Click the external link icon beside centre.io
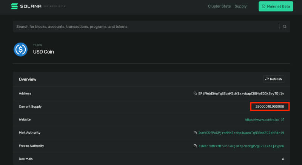 point(282,120)
